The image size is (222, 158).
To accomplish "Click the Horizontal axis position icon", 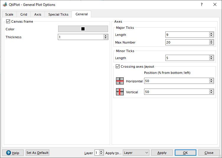I will pyautogui.click(x=120, y=81).
